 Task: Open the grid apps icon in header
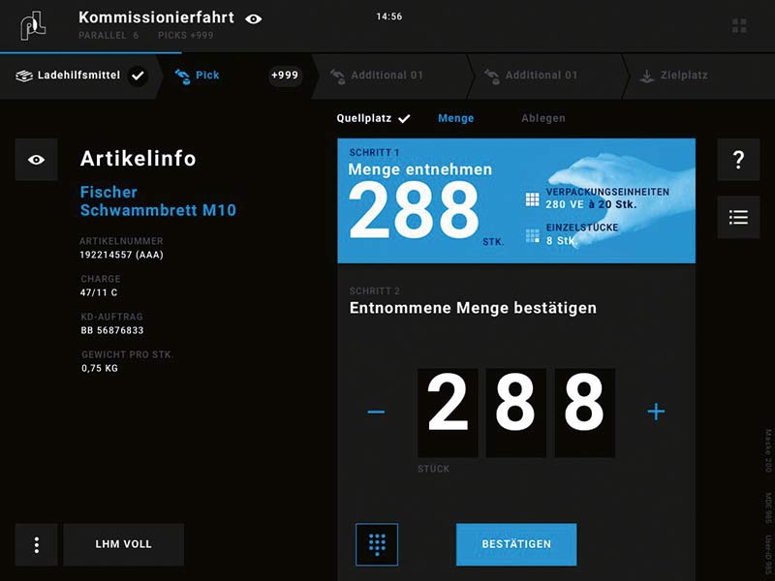click(x=739, y=26)
